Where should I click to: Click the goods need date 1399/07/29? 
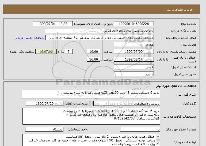click(45, 103)
